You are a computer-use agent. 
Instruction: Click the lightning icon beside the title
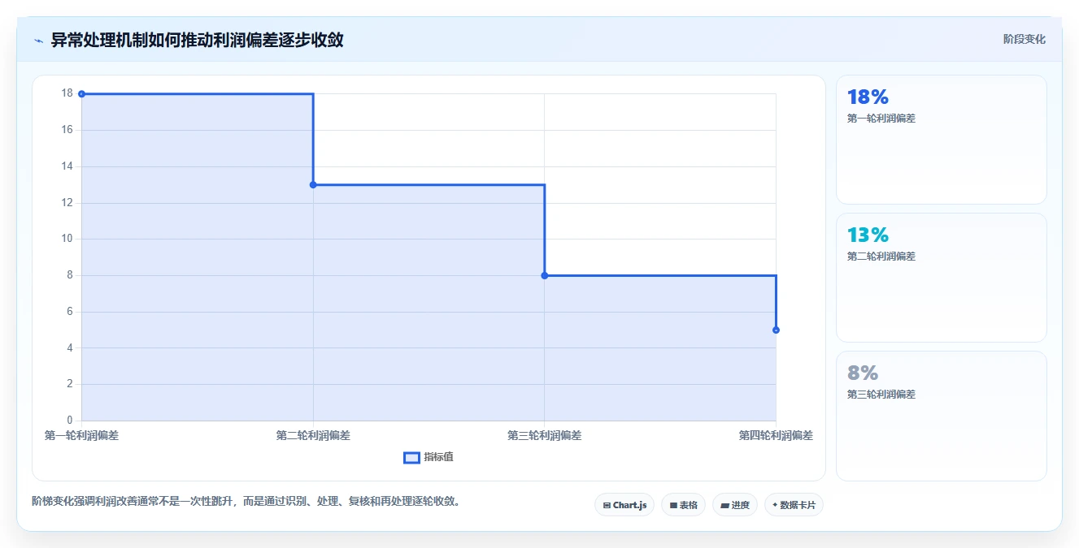(x=38, y=41)
